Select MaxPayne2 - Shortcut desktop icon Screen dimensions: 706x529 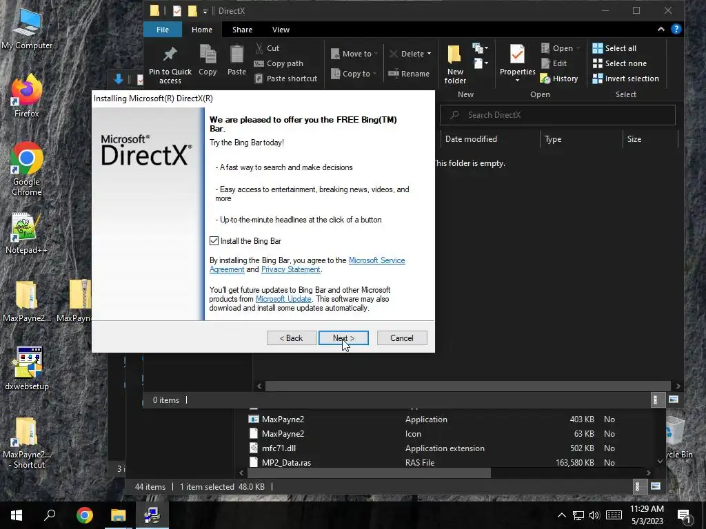click(x=27, y=443)
